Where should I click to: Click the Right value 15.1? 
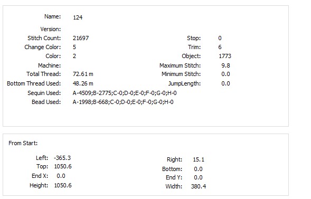[199, 159]
